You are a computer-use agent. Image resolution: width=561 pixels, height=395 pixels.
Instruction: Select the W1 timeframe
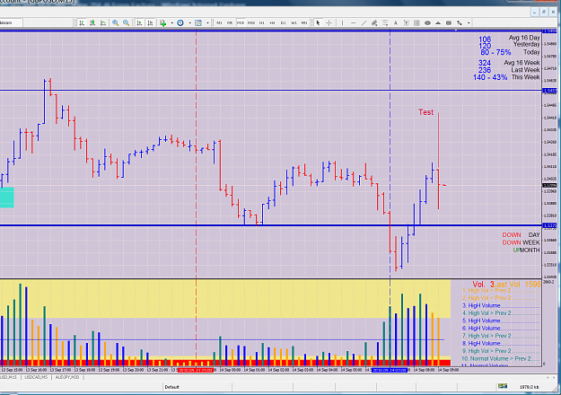click(294, 23)
